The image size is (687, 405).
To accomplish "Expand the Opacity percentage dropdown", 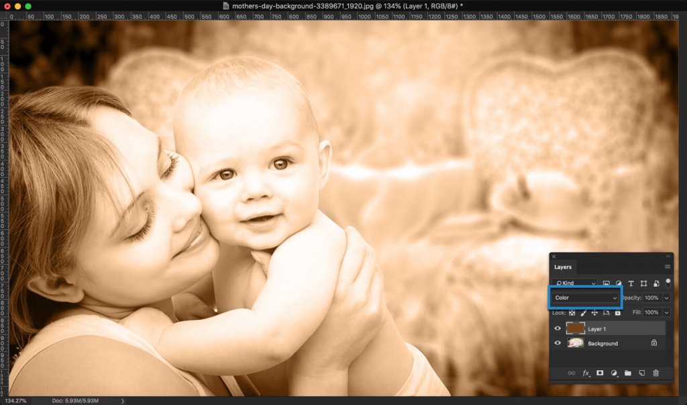I will (x=666, y=298).
